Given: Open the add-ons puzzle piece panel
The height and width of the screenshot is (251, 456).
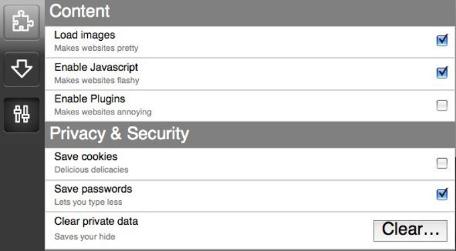Looking at the screenshot, I should tap(21, 22).
